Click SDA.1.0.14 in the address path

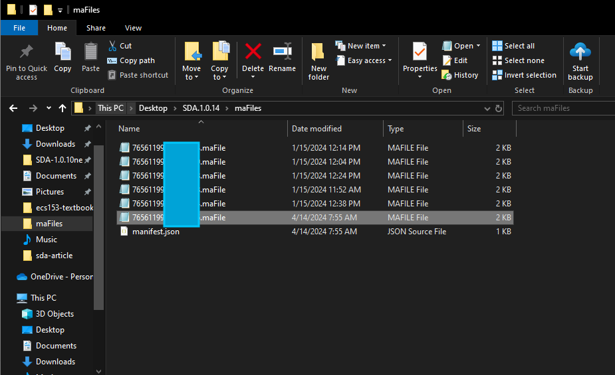[x=201, y=108]
